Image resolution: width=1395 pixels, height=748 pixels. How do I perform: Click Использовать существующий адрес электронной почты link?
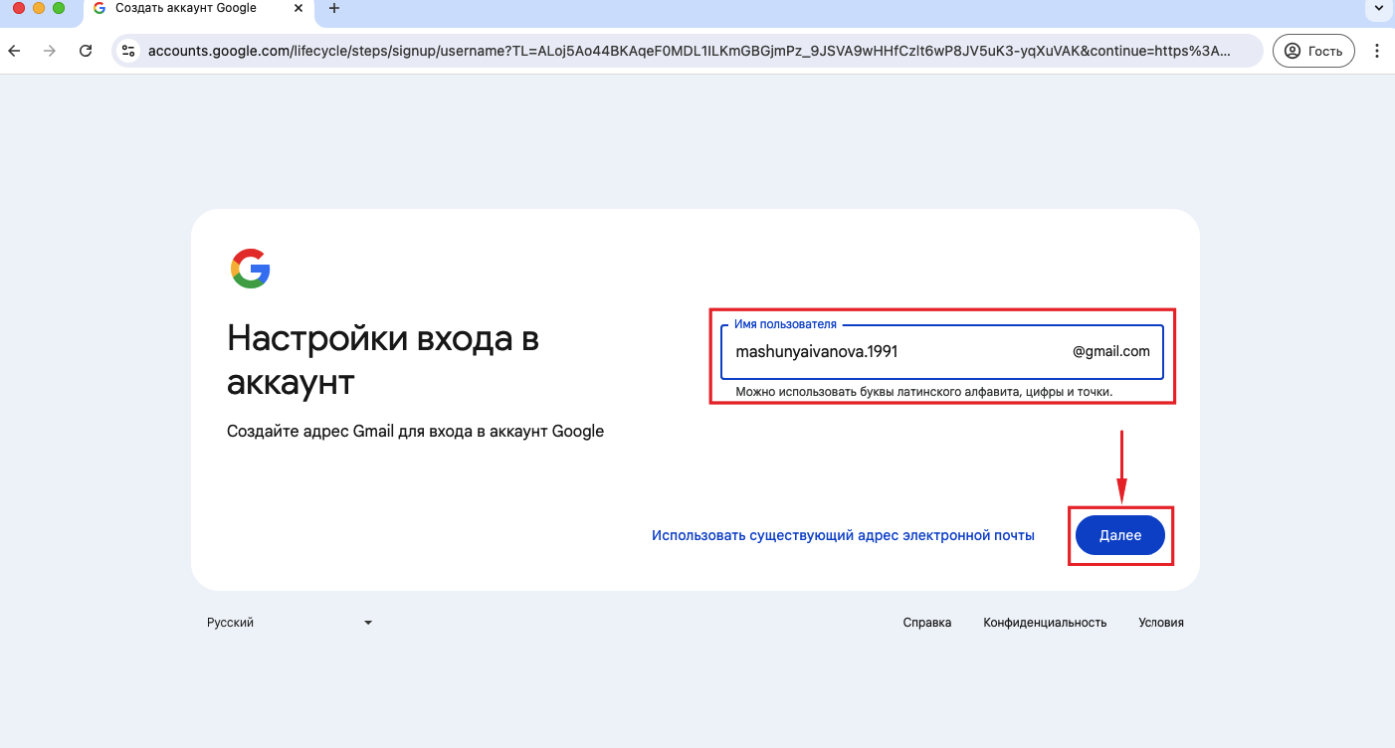click(x=843, y=535)
